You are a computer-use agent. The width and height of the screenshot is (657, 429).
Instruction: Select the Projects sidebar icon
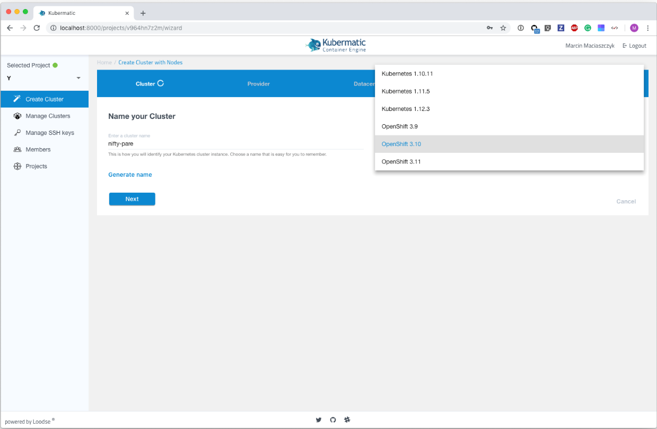pyautogui.click(x=17, y=166)
